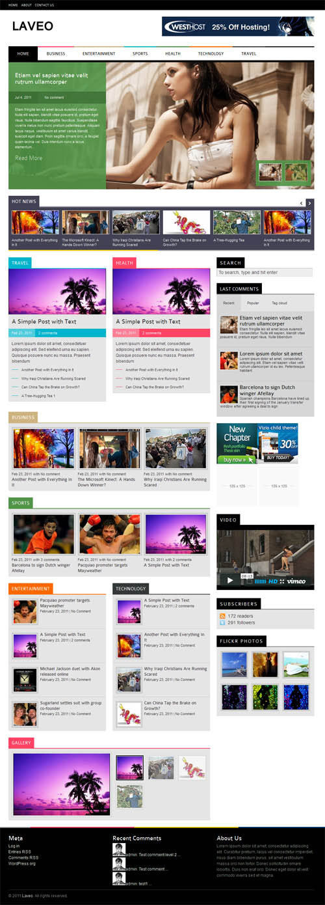Click the Twitter icon beside 291 followers
Image resolution: width=325 pixels, height=905 pixels.
(222, 623)
